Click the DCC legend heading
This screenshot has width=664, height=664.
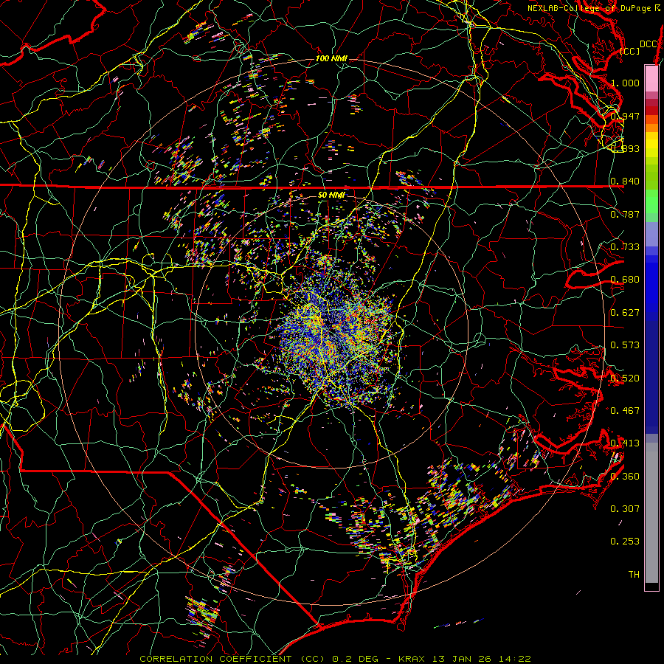click(x=649, y=44)
